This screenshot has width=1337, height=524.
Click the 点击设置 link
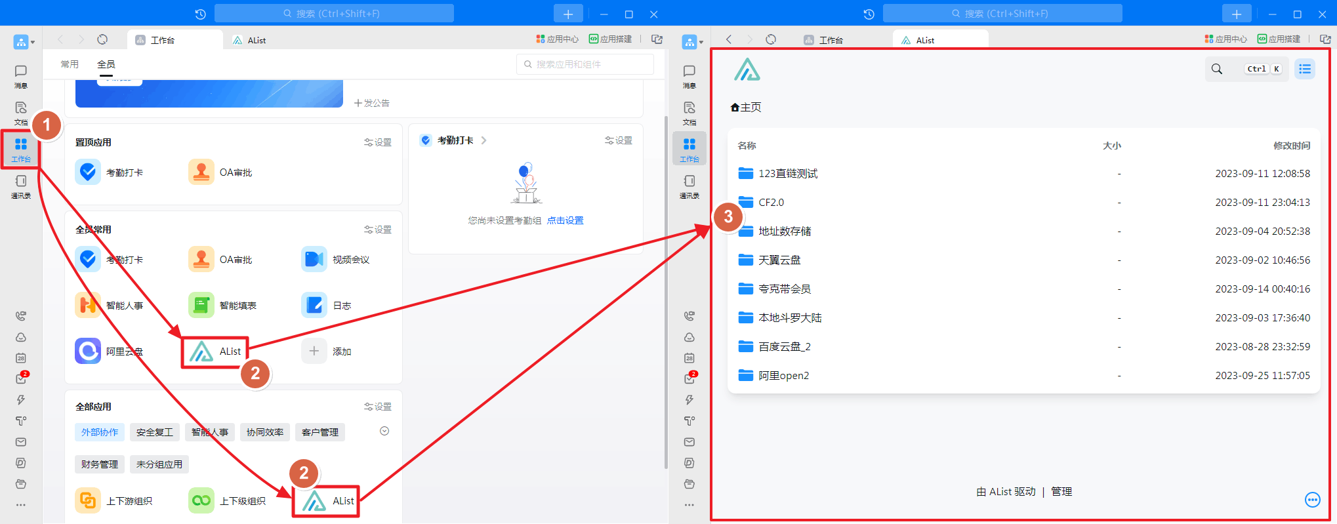click(565, 220)
